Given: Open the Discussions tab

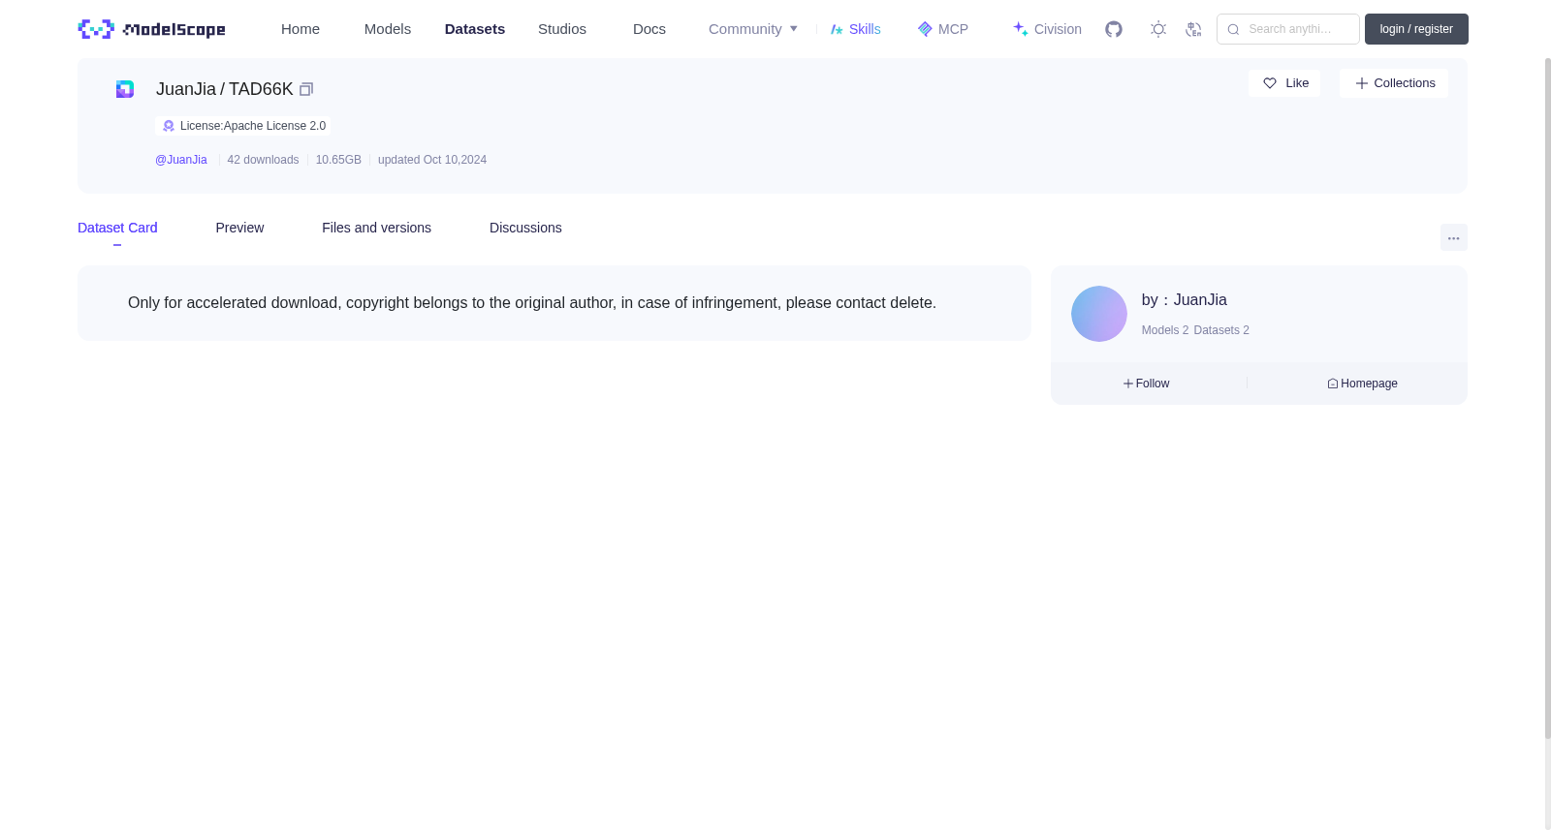Looking at the screenshot, I should pyautogui.click(x=525, y=228).
